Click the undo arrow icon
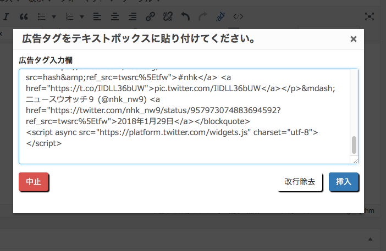Viewport: 386px width, 251px height. tap(185, 16)
